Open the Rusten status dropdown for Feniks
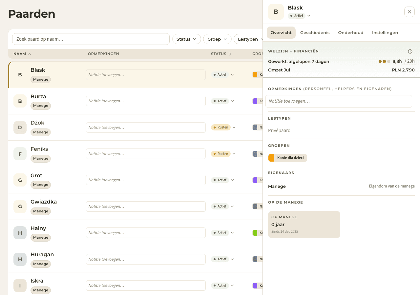This screenshot has width=420, height=295. (x=223, y=154)
